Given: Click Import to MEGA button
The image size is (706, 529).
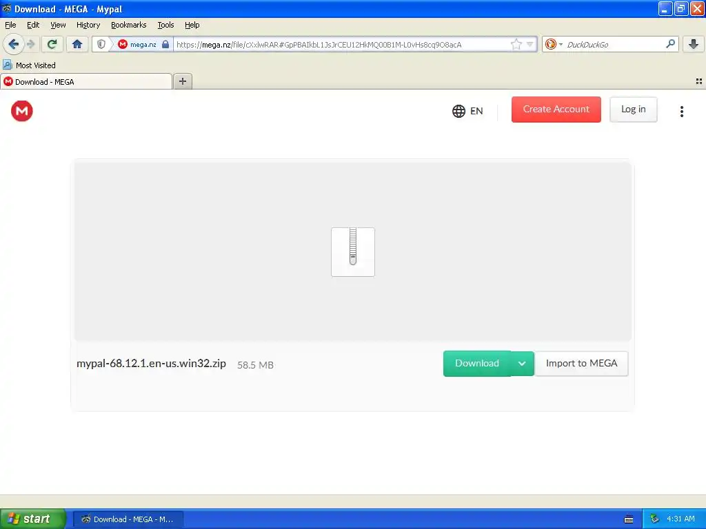Looking at the screenshot, I should [581, 364].
